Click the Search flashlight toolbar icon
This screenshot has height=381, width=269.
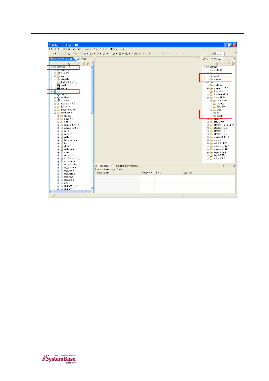click(140, 54)
